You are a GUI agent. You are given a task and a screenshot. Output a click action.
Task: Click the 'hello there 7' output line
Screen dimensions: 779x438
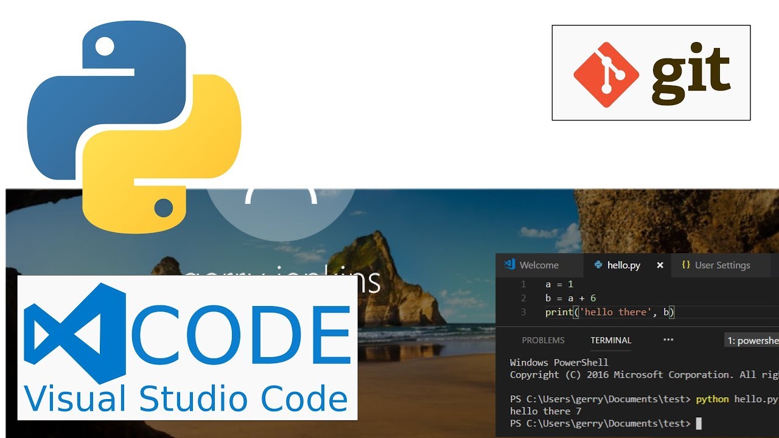pyautogui.click(x=545, y=411)
